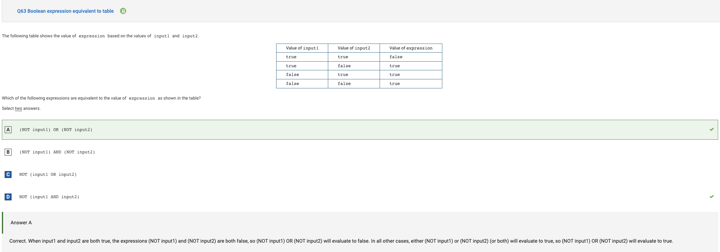Screen dimensions: 720x252
Task: Click the false cell in the expression column
Action: pos(411,57)
